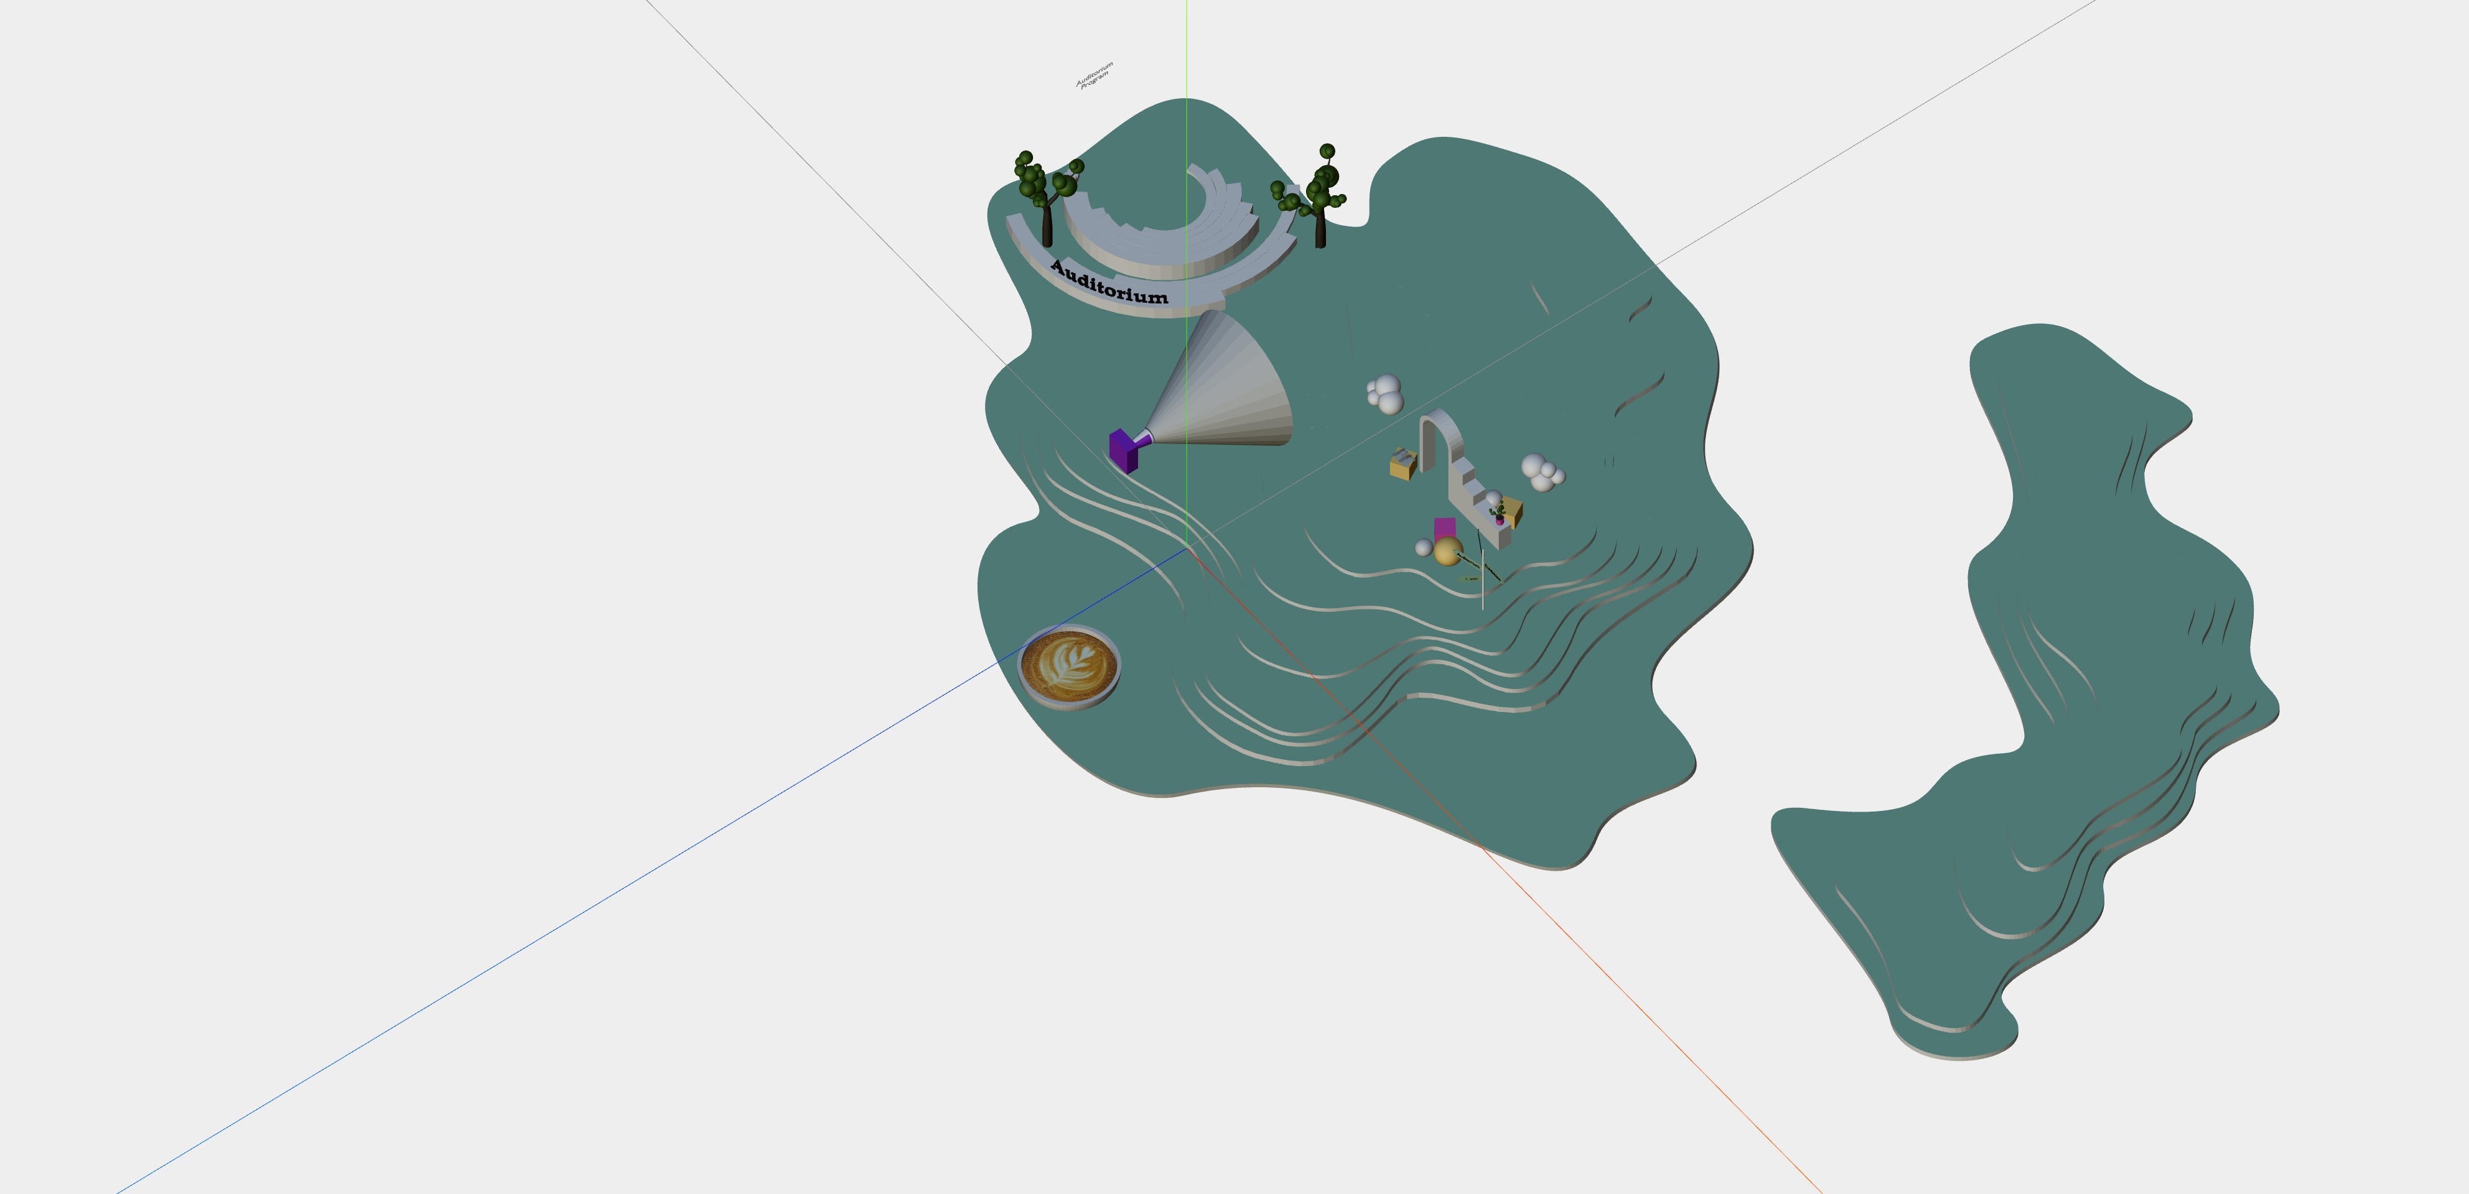Select the white sphere cluster right of stairs
This screenshot has width=2469, height=1194.
pyautogui.click(x=1541, y=471)
